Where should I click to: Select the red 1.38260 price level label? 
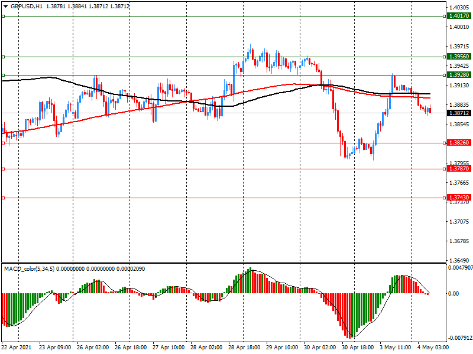coord(459,143)
